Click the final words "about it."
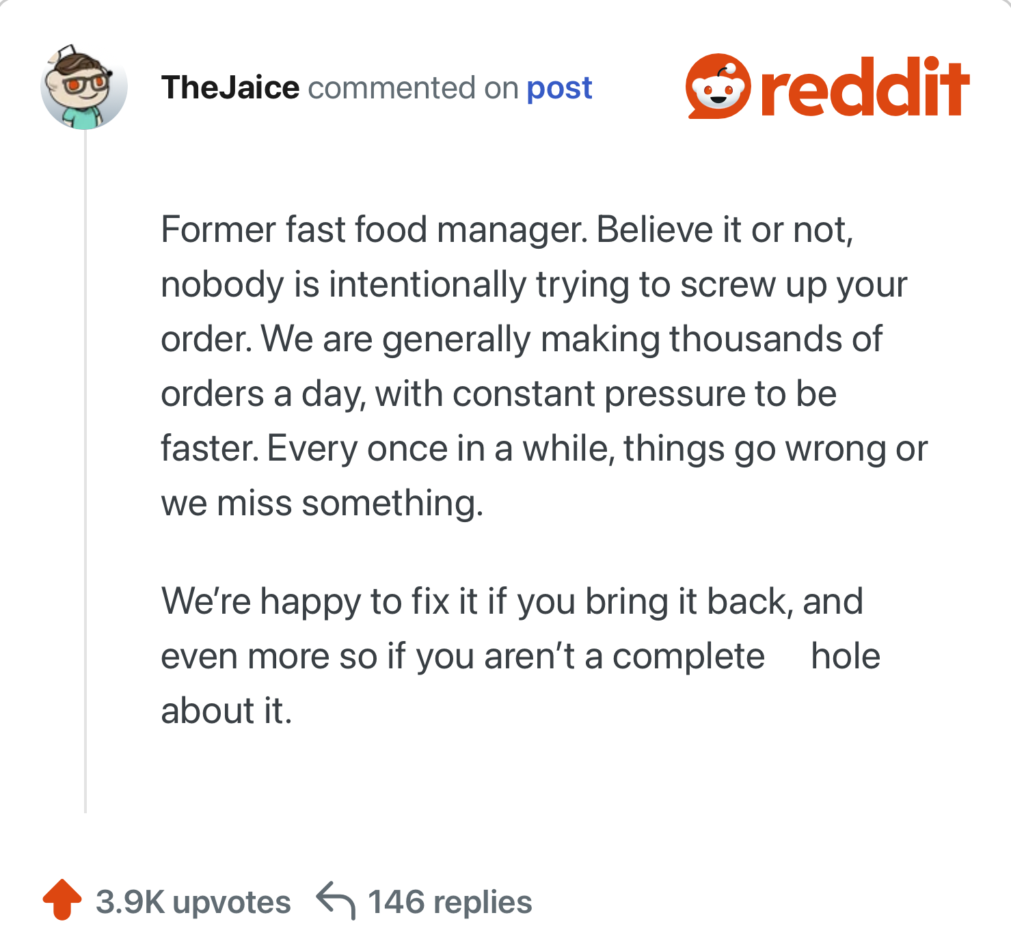This screenshot has width=1011, height=939. point(226,711)
